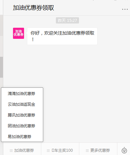
Task: Click the chat title 加油优惠券领取
Action: click(33, 8)
